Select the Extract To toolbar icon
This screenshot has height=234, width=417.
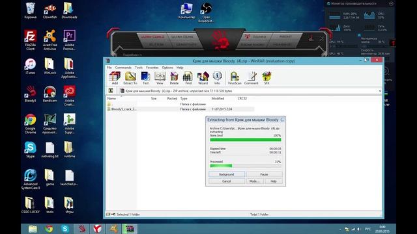(130, 78)
